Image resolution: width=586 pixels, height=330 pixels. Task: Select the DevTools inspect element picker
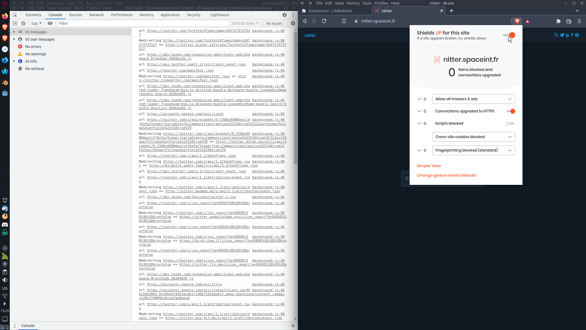coord(15,15)
